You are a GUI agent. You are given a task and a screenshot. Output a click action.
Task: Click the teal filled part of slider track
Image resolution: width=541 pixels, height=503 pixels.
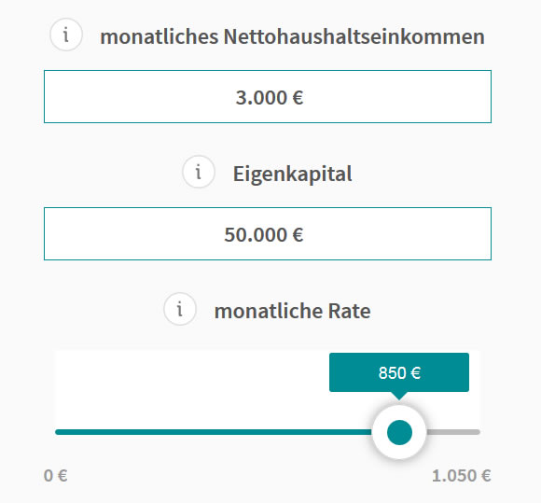coord(214,432)
